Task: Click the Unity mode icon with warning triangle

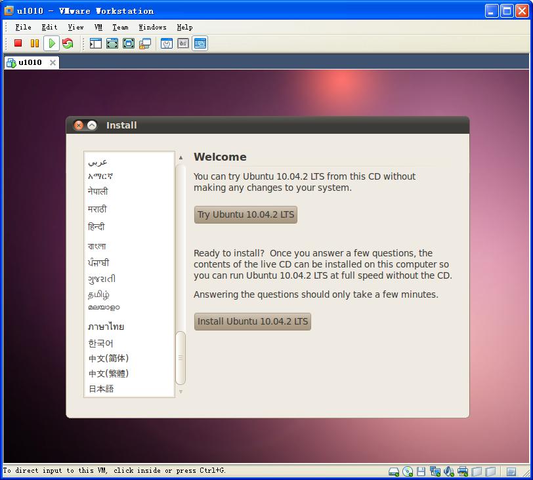Action: (145, 43)
